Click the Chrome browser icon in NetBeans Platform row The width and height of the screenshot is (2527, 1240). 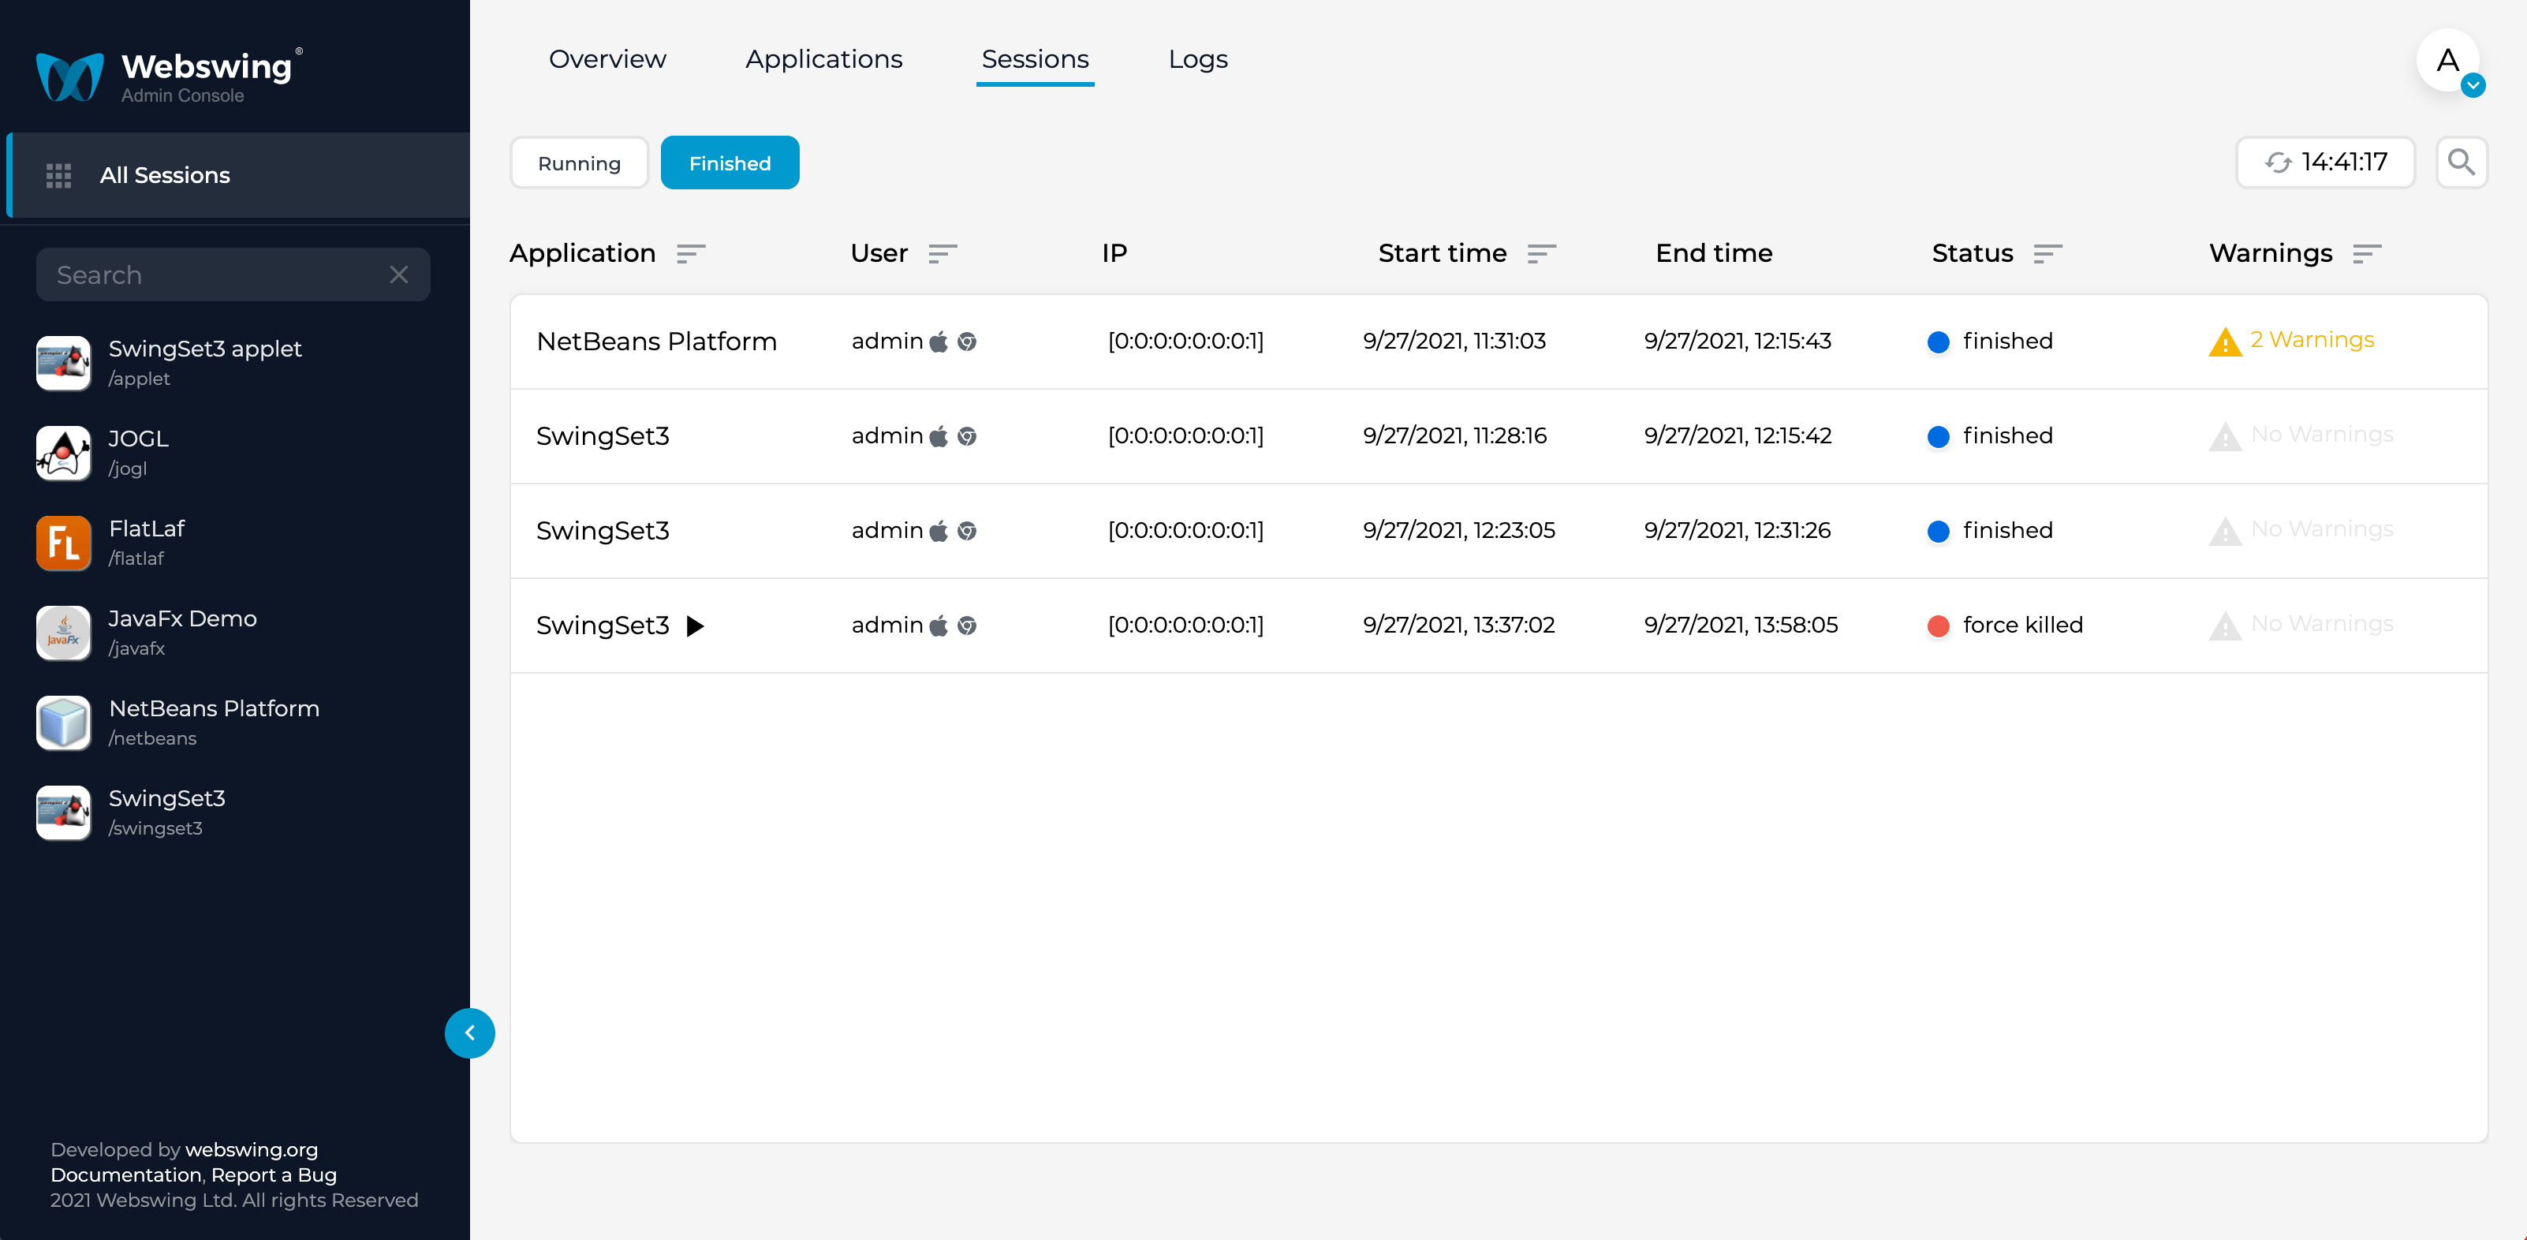[967, 342]
